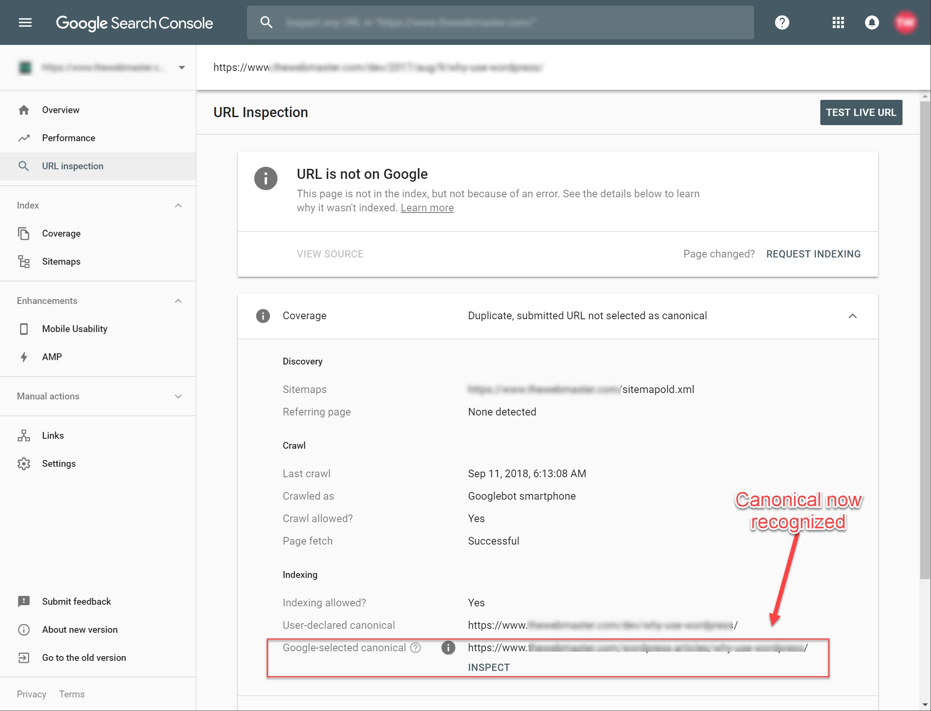Click the Links network icon
The height and width of the screenshot is (711, 931).
24,436
